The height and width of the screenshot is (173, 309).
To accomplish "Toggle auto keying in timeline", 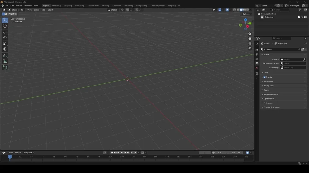I will coord(105,152).
